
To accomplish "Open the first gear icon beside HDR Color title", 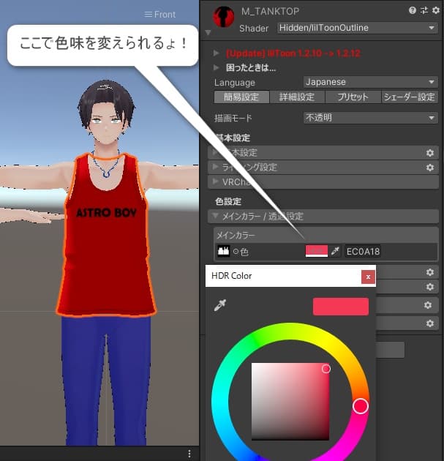I will 430,272.
